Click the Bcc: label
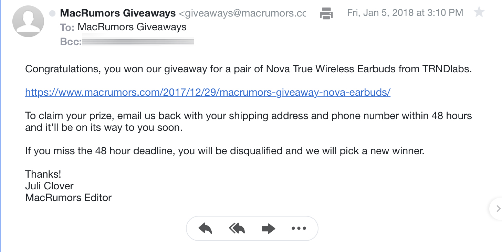502x252 pixels. tap(71, 42)
